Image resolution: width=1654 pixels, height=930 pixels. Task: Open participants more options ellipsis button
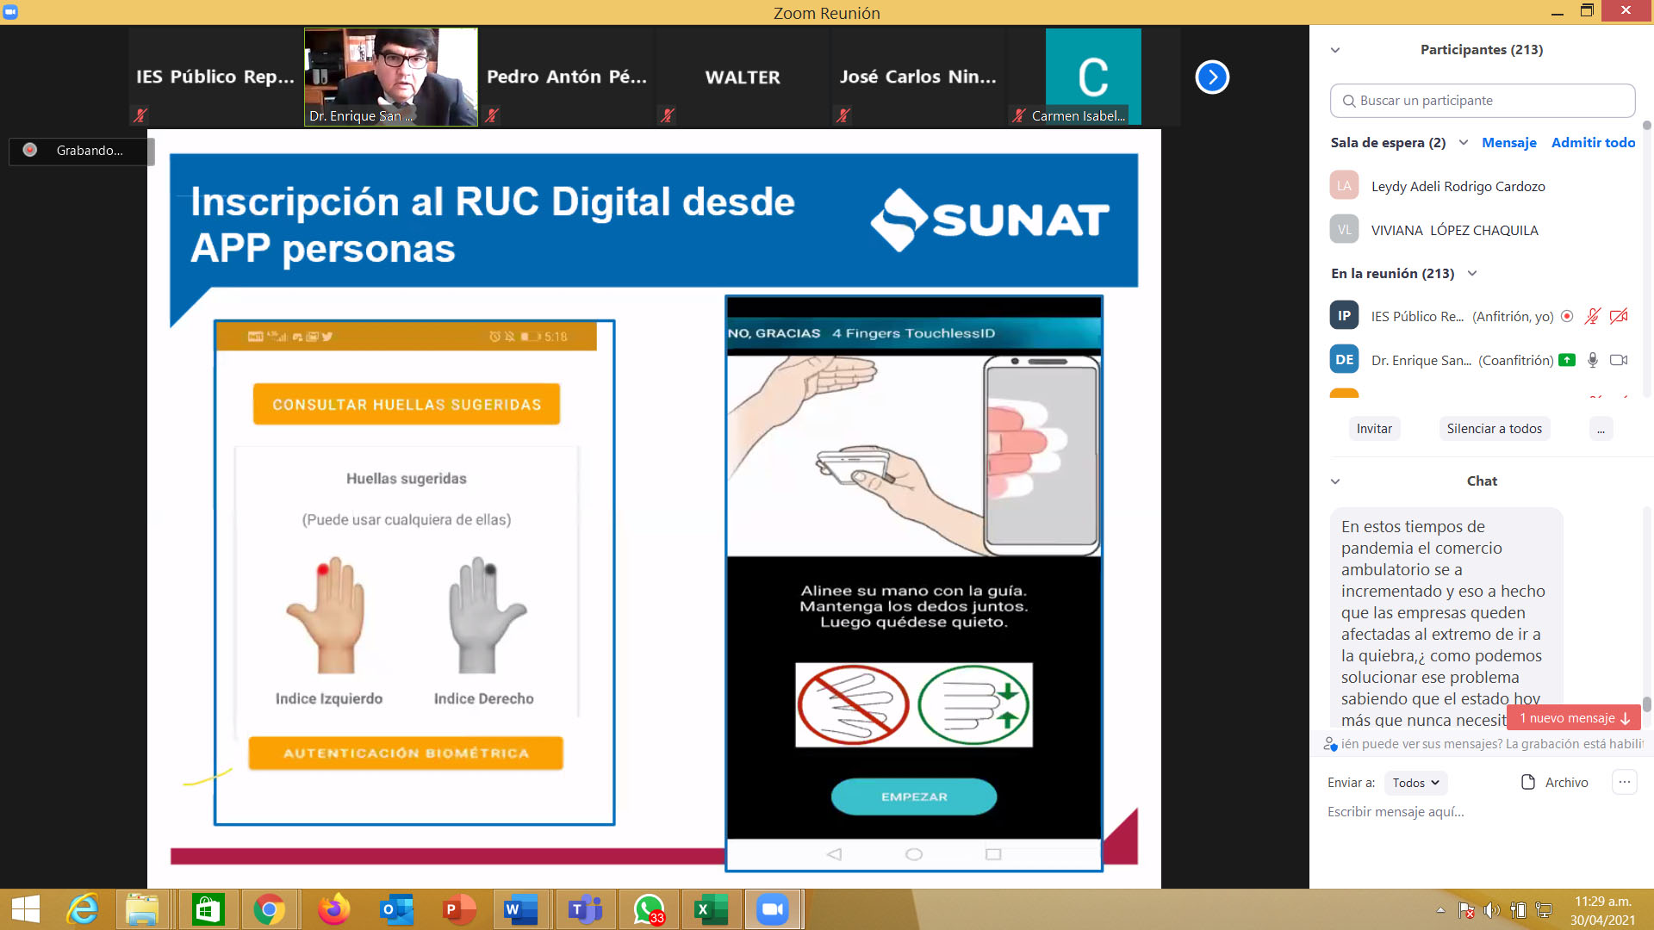tap(1601, 429)
